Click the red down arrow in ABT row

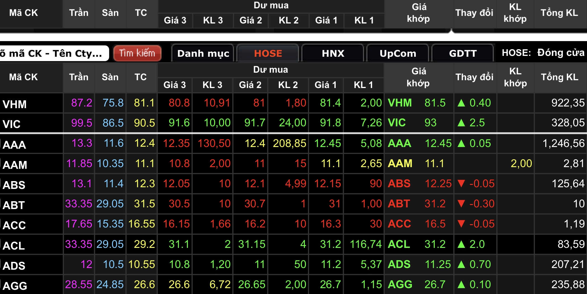click(x=461, y=204)
